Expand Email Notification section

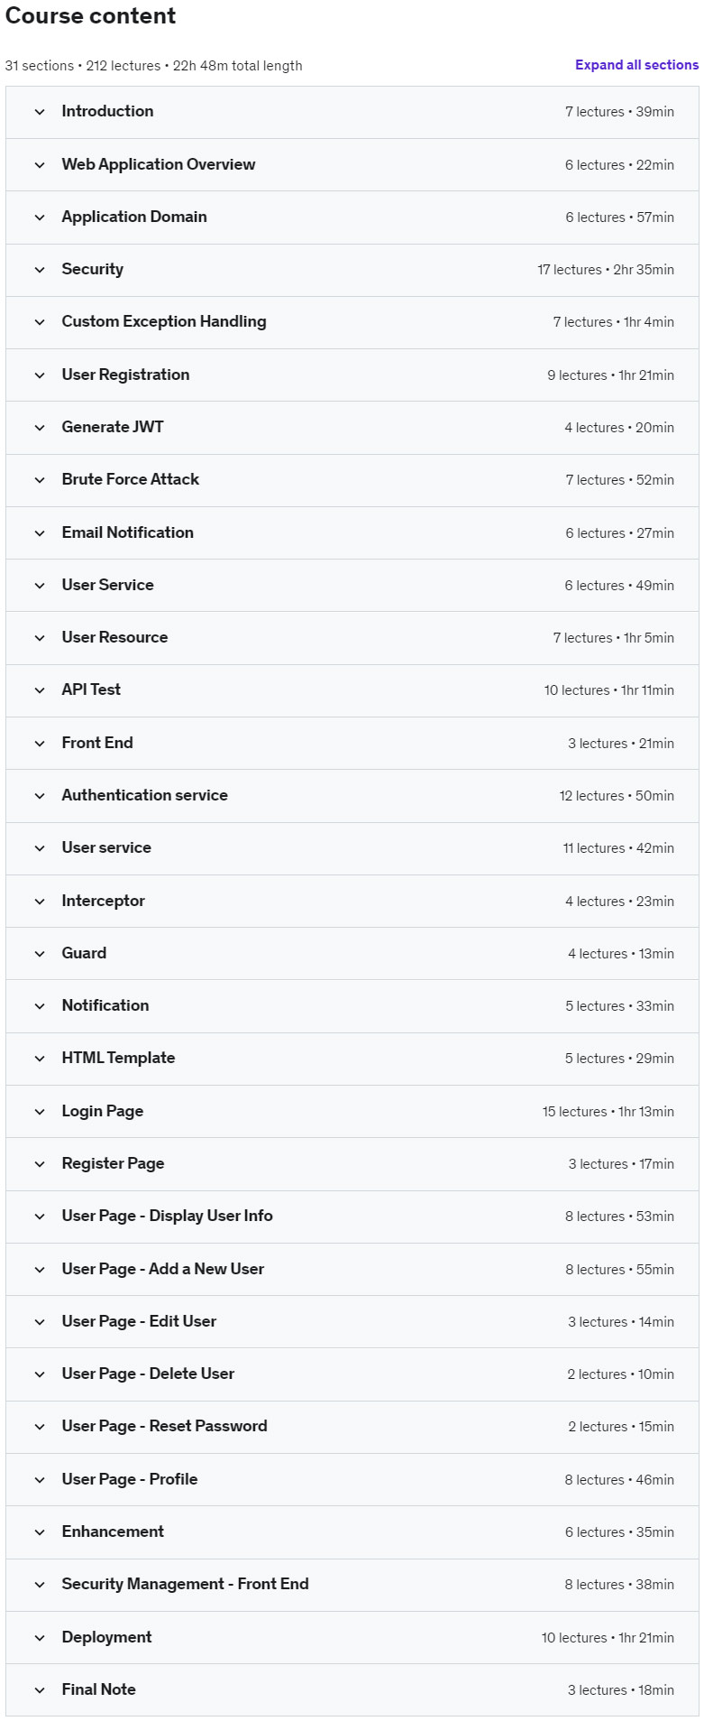coord(352,532)
